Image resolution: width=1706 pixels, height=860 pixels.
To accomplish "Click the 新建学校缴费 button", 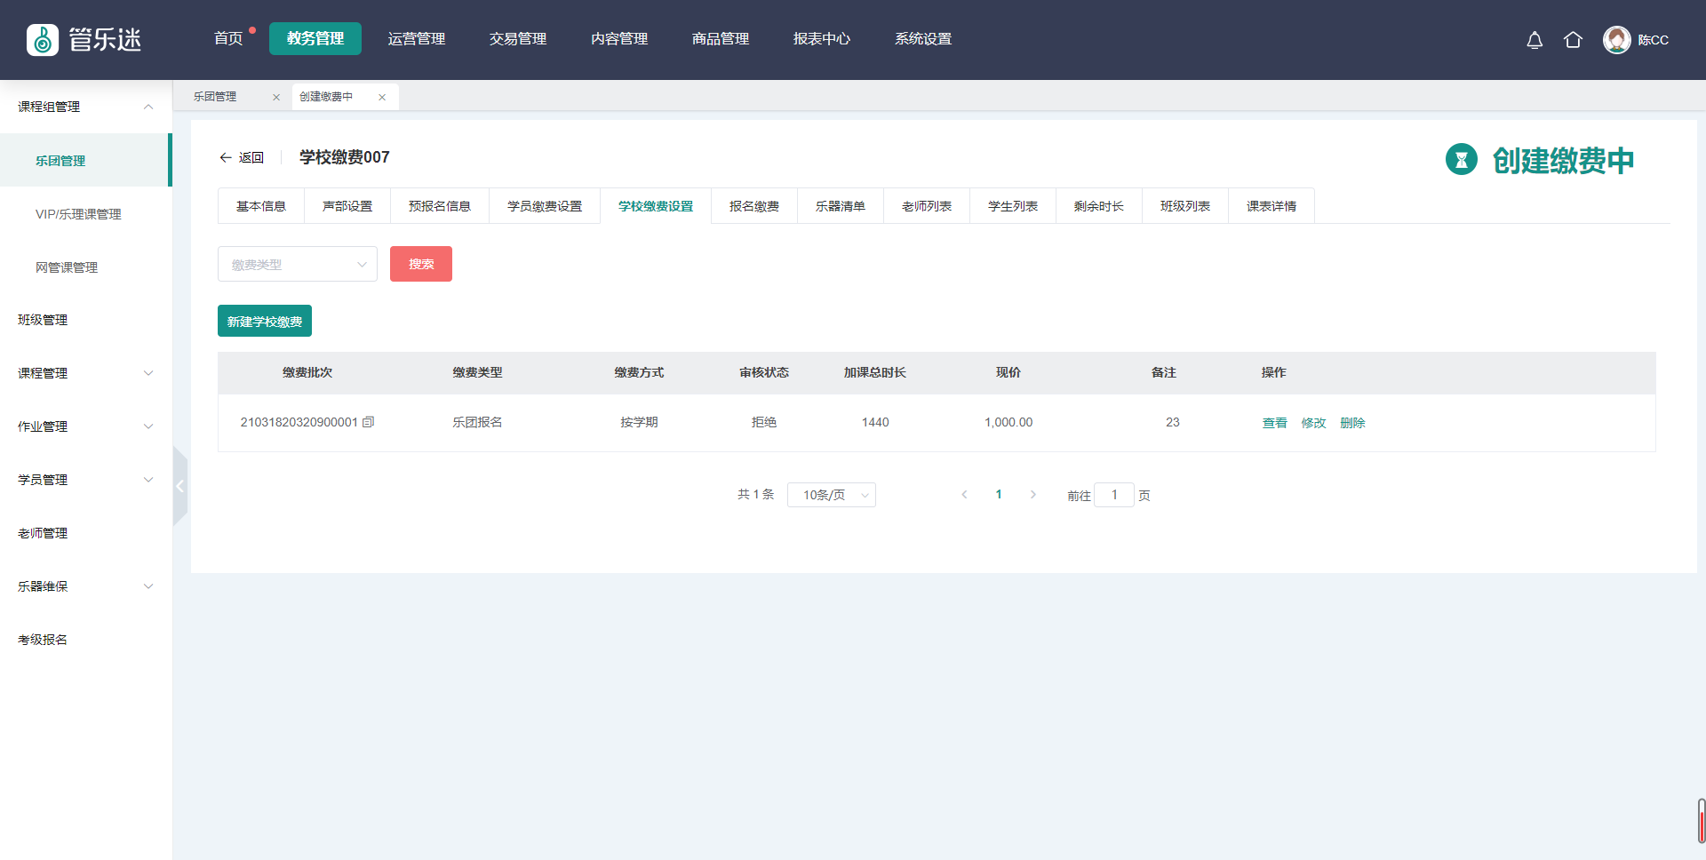I will [265, 321].
